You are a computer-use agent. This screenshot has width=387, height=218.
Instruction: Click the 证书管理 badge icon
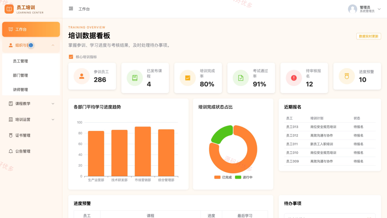point(11,135)
